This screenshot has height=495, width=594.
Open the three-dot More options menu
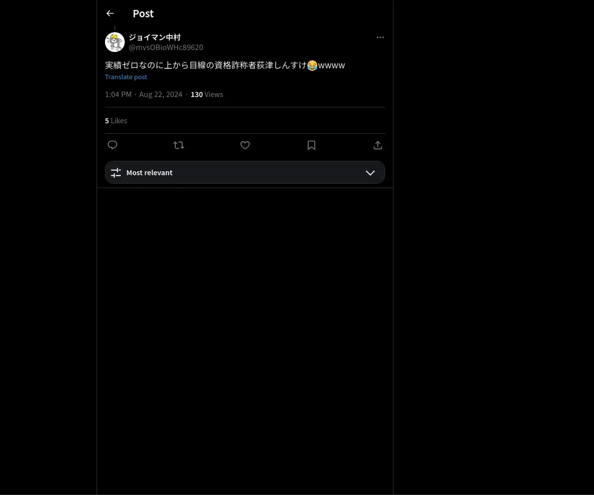[x=380, y=37]
